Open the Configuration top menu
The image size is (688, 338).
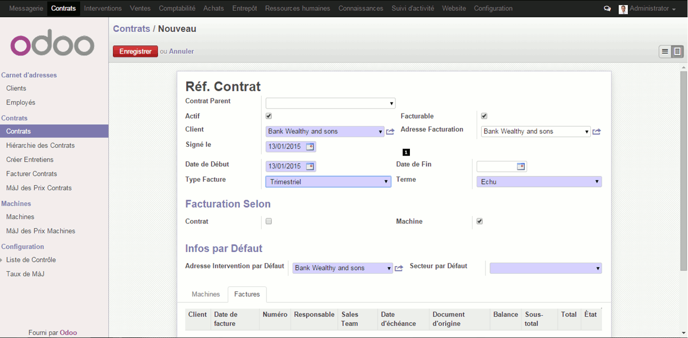(493, 9)
